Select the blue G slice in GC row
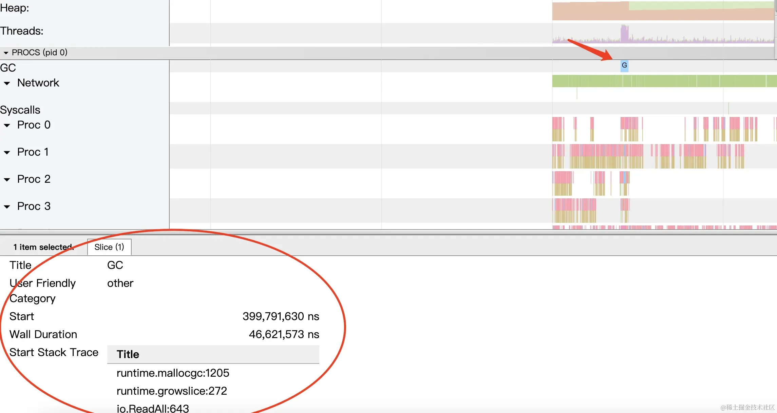This screenshot has width=777, height=413. (624, 65)
